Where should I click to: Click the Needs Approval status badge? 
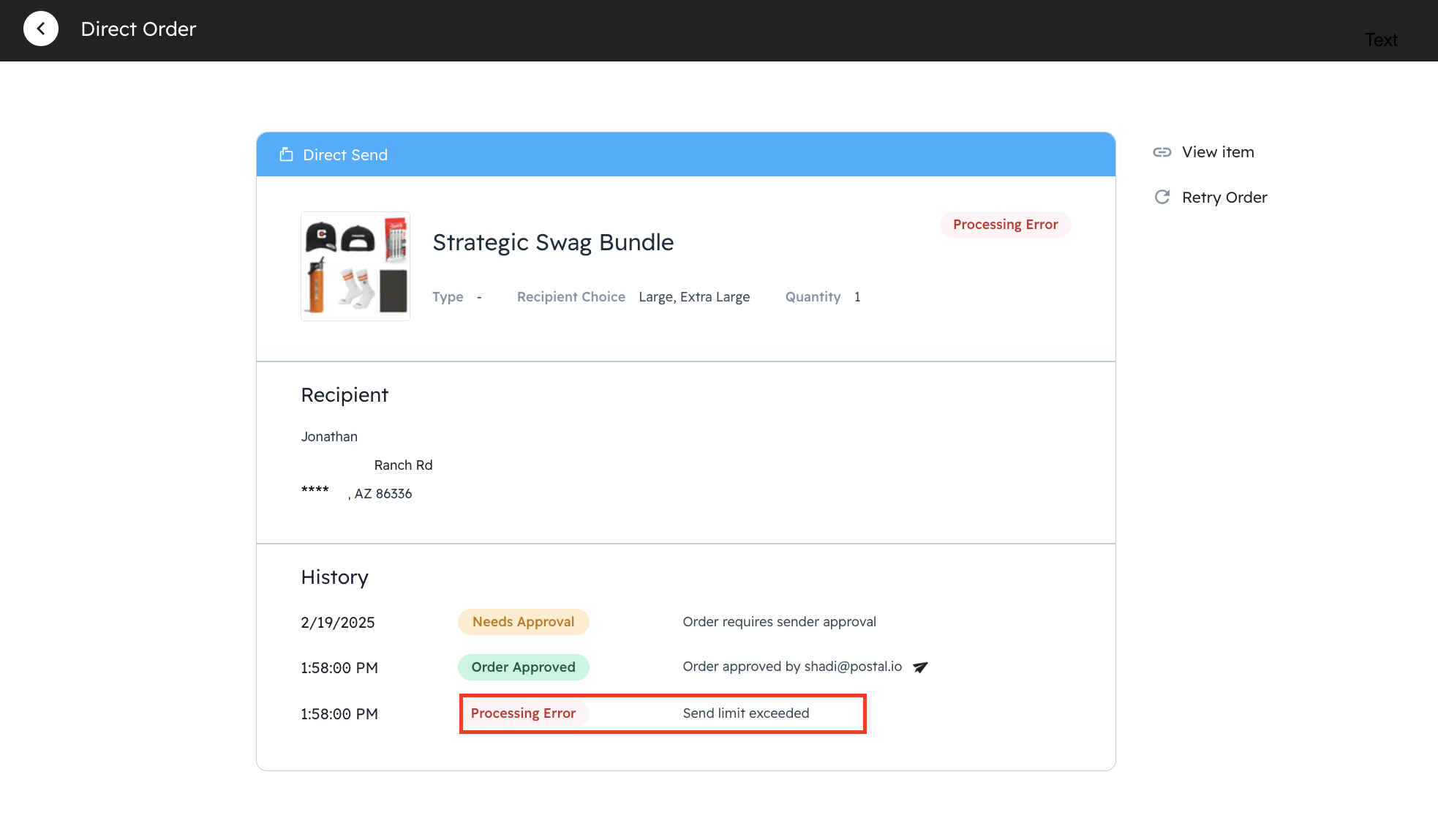tap(523, 622)
